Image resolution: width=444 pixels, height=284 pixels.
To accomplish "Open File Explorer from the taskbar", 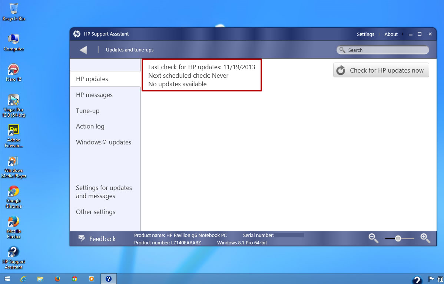I will coord(40,278).
